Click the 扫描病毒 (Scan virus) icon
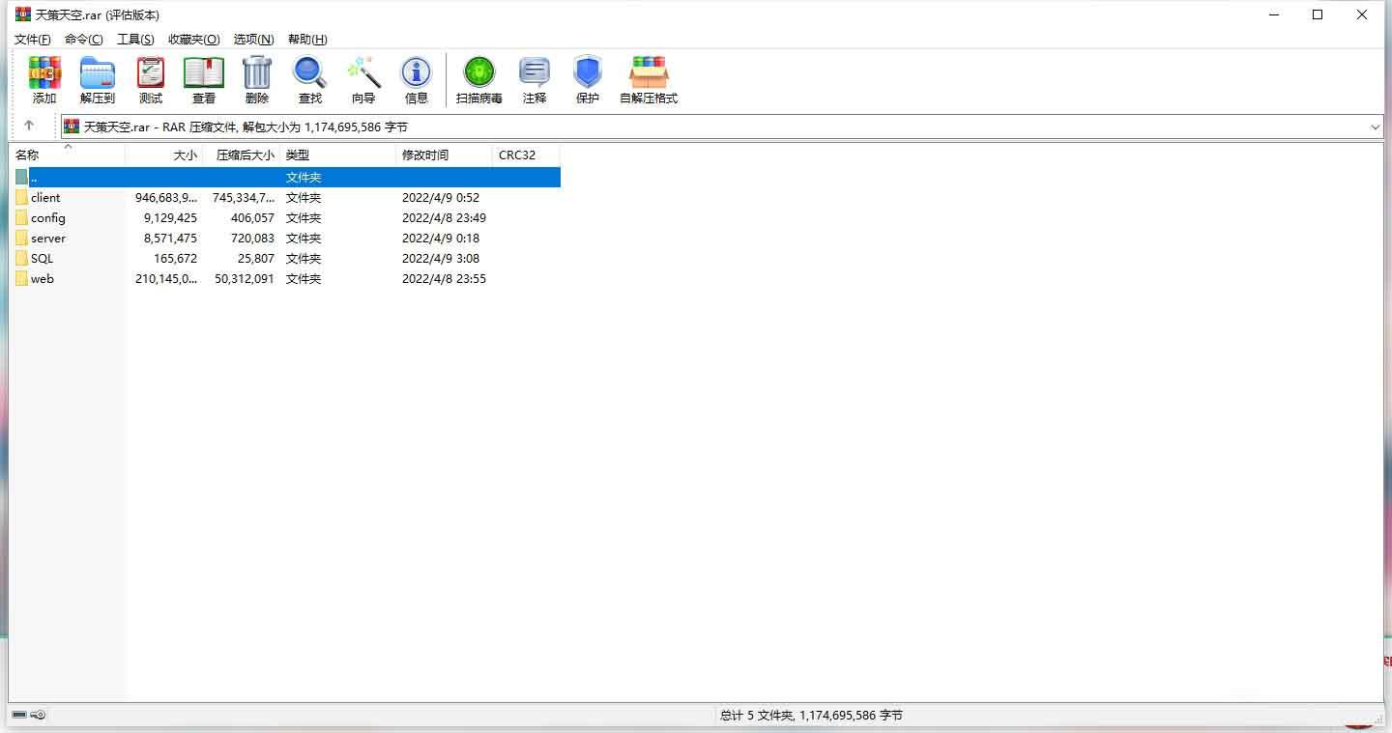 479,72
